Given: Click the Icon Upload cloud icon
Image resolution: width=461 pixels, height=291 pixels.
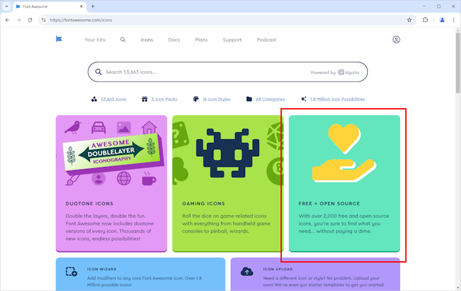Looking at the screenshot, I should pyautogui.click(x=247, y=271).
